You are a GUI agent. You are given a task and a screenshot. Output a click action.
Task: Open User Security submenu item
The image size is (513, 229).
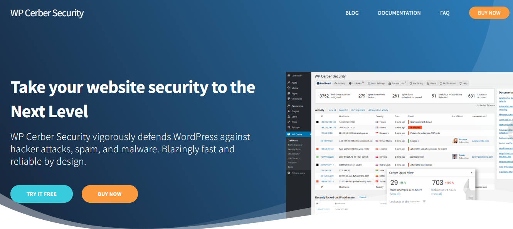(x=294, y=158)
